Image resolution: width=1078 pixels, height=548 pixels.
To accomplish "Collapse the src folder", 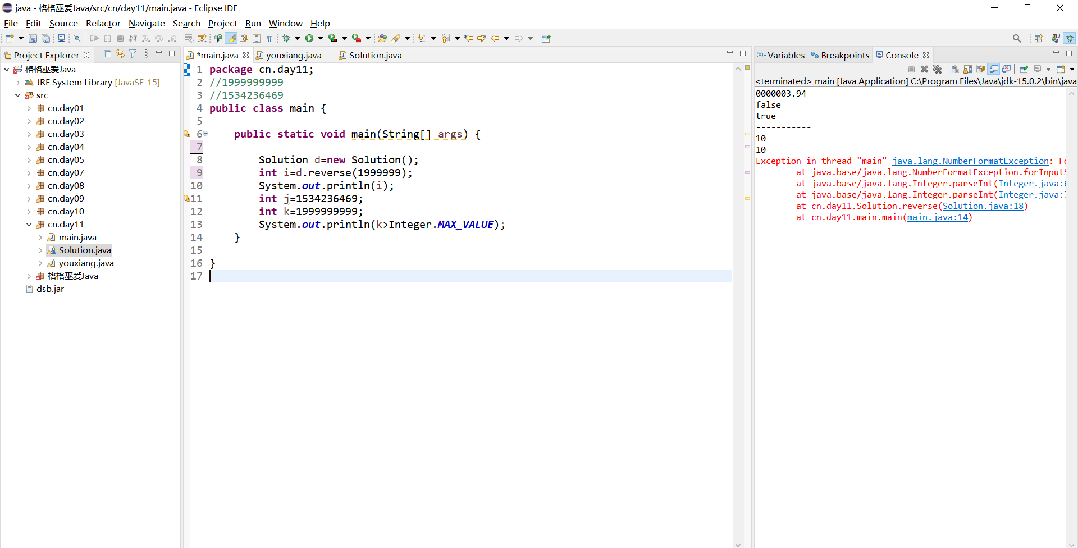I will tap(17, 95).
